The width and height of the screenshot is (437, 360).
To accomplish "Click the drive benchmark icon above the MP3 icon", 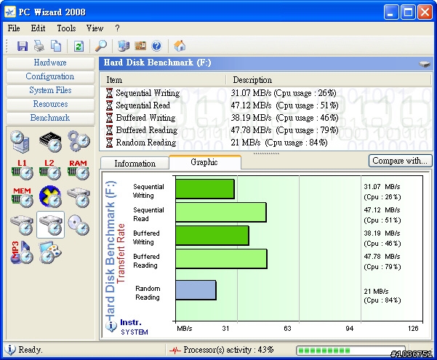I will 22,225.
